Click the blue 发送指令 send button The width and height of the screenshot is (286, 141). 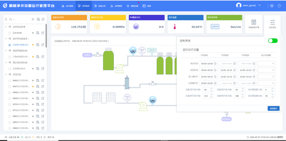[273, 109]
